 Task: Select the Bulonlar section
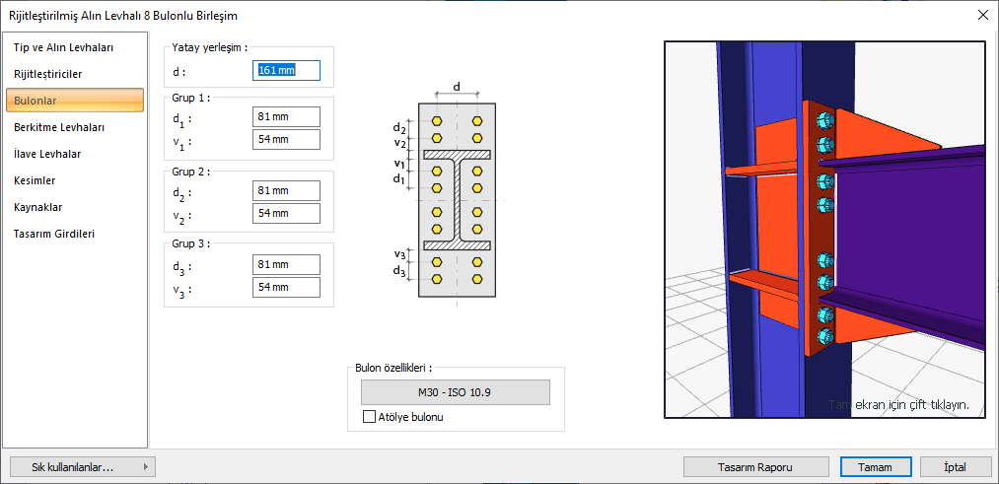(75, 101)
